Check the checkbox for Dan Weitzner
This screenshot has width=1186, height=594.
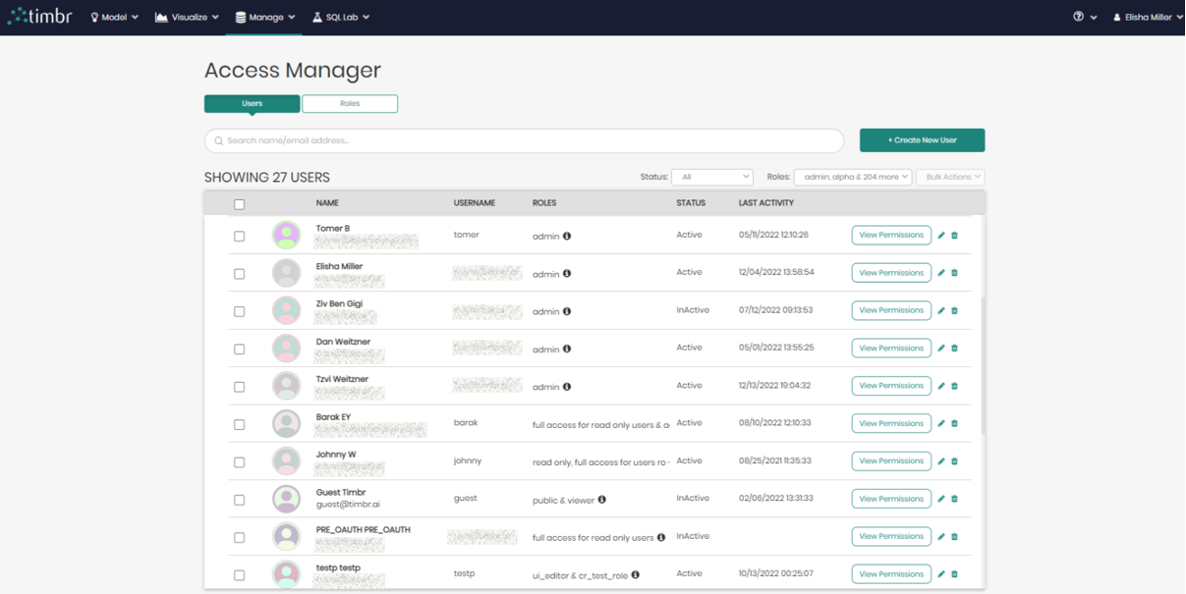[239, 349]
